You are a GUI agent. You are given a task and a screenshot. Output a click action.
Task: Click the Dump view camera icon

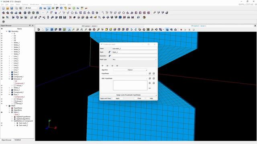(x=39, y=30)
